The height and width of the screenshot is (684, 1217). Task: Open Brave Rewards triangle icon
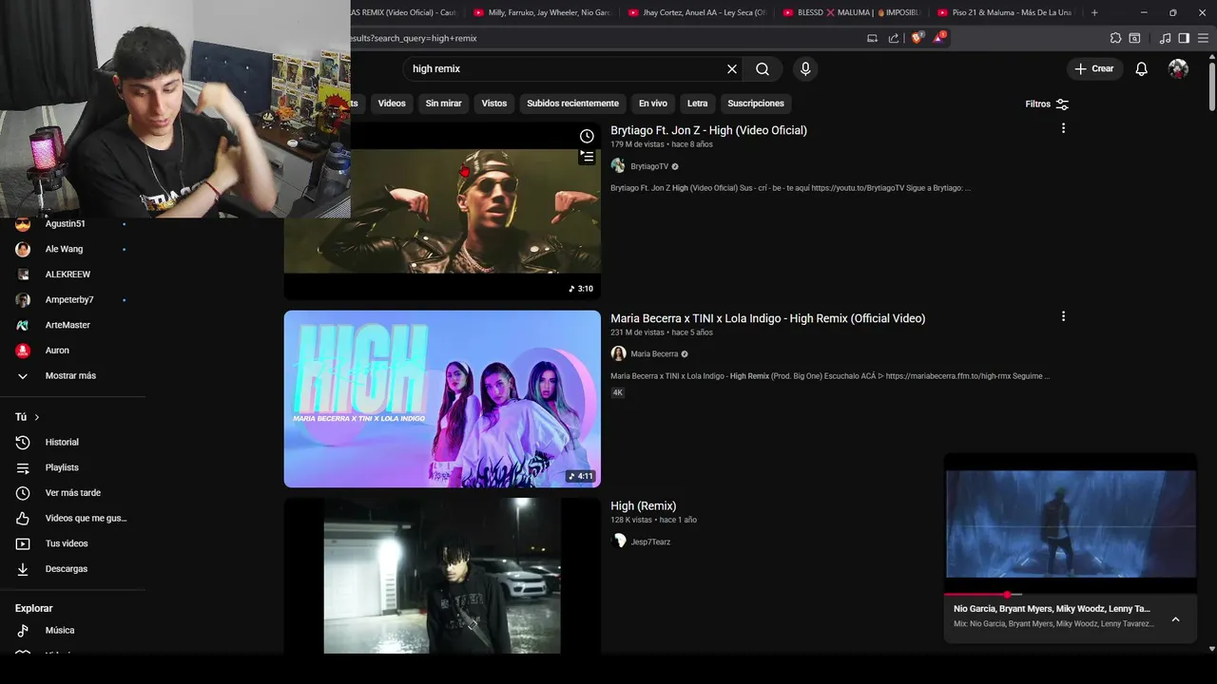tap(939, 38)
